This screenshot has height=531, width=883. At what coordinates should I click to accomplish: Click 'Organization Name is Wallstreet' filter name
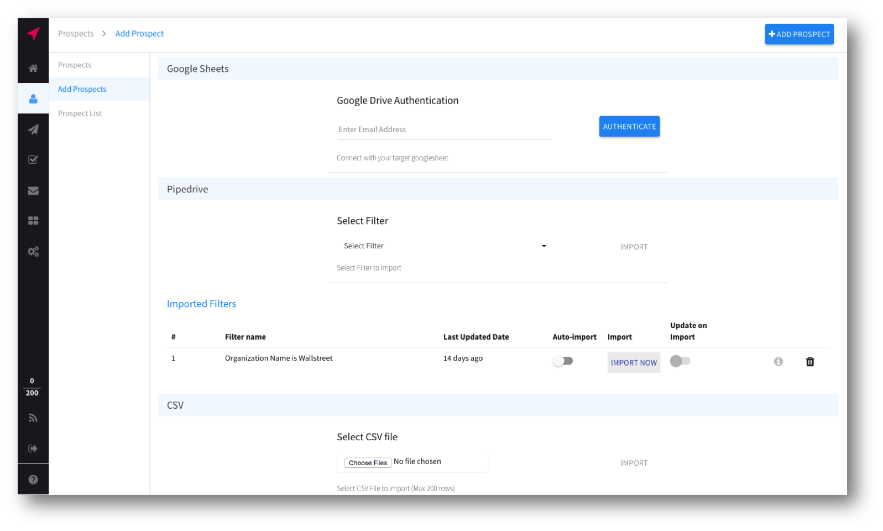point(279,358)
